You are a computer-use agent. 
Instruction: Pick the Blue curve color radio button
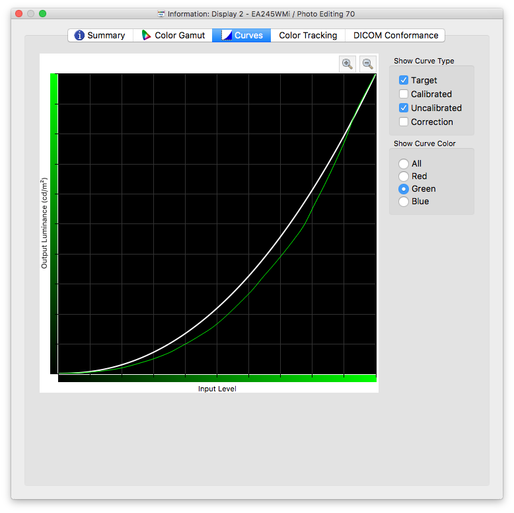coord(404,202)
